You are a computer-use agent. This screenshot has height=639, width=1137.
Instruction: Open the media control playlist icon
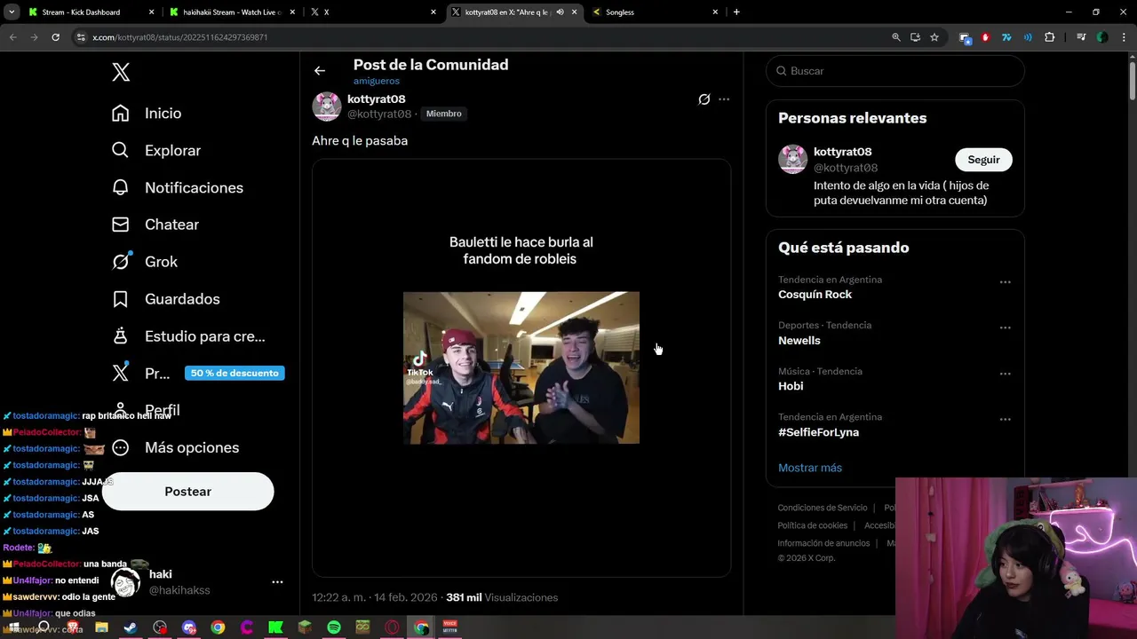point(1081,37)
